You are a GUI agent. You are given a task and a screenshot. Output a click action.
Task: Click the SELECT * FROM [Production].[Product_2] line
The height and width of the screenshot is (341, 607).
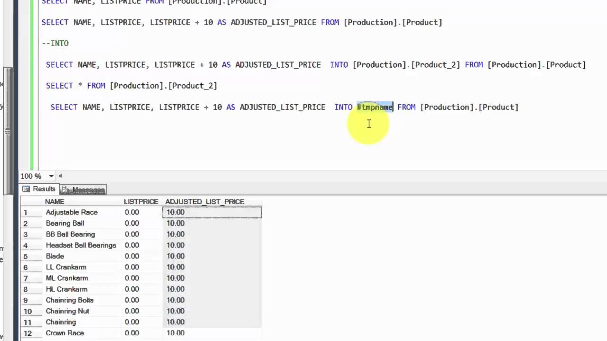[131, 86]
